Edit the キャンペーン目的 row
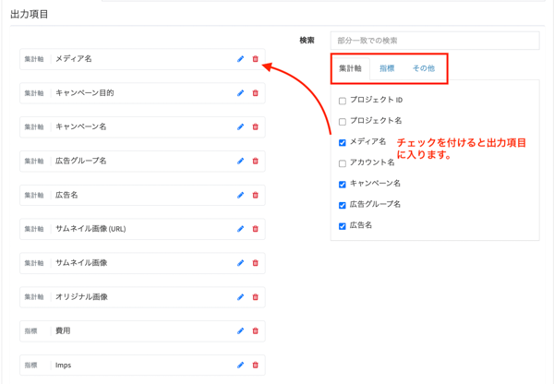 click(x=240, y=93)
